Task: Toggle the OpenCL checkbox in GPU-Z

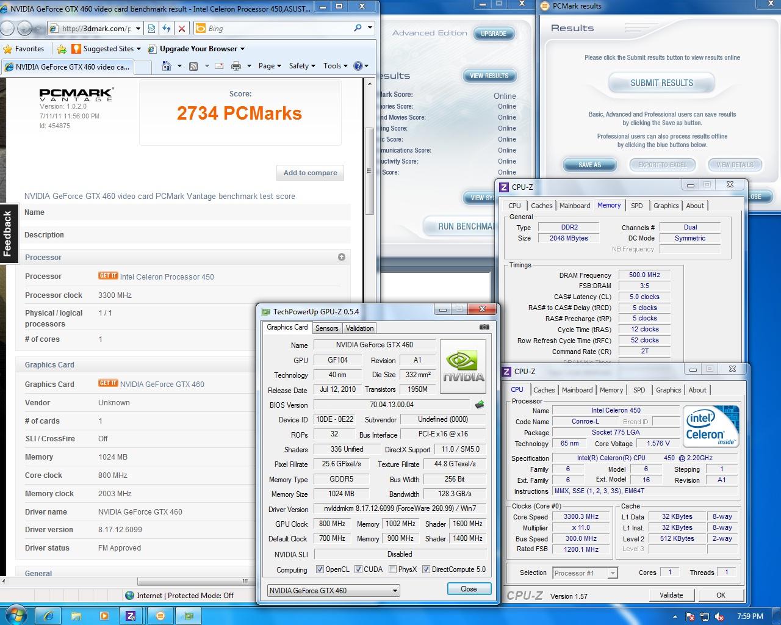Action: click(320, 569)
